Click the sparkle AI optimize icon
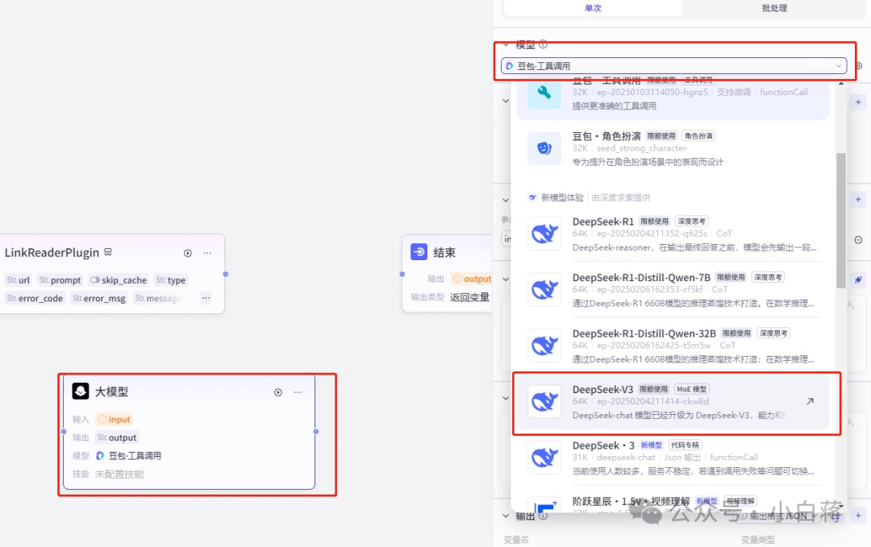 [858, 280]
